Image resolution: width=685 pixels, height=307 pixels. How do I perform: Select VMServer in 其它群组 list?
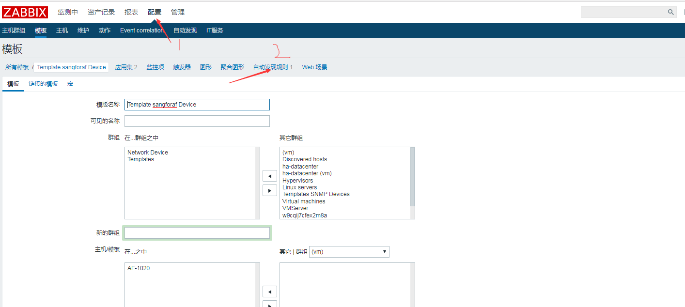click(296, 208)
